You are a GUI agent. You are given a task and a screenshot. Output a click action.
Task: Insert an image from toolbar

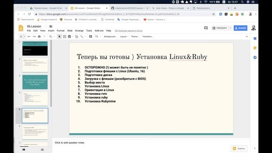coord(69,37)
